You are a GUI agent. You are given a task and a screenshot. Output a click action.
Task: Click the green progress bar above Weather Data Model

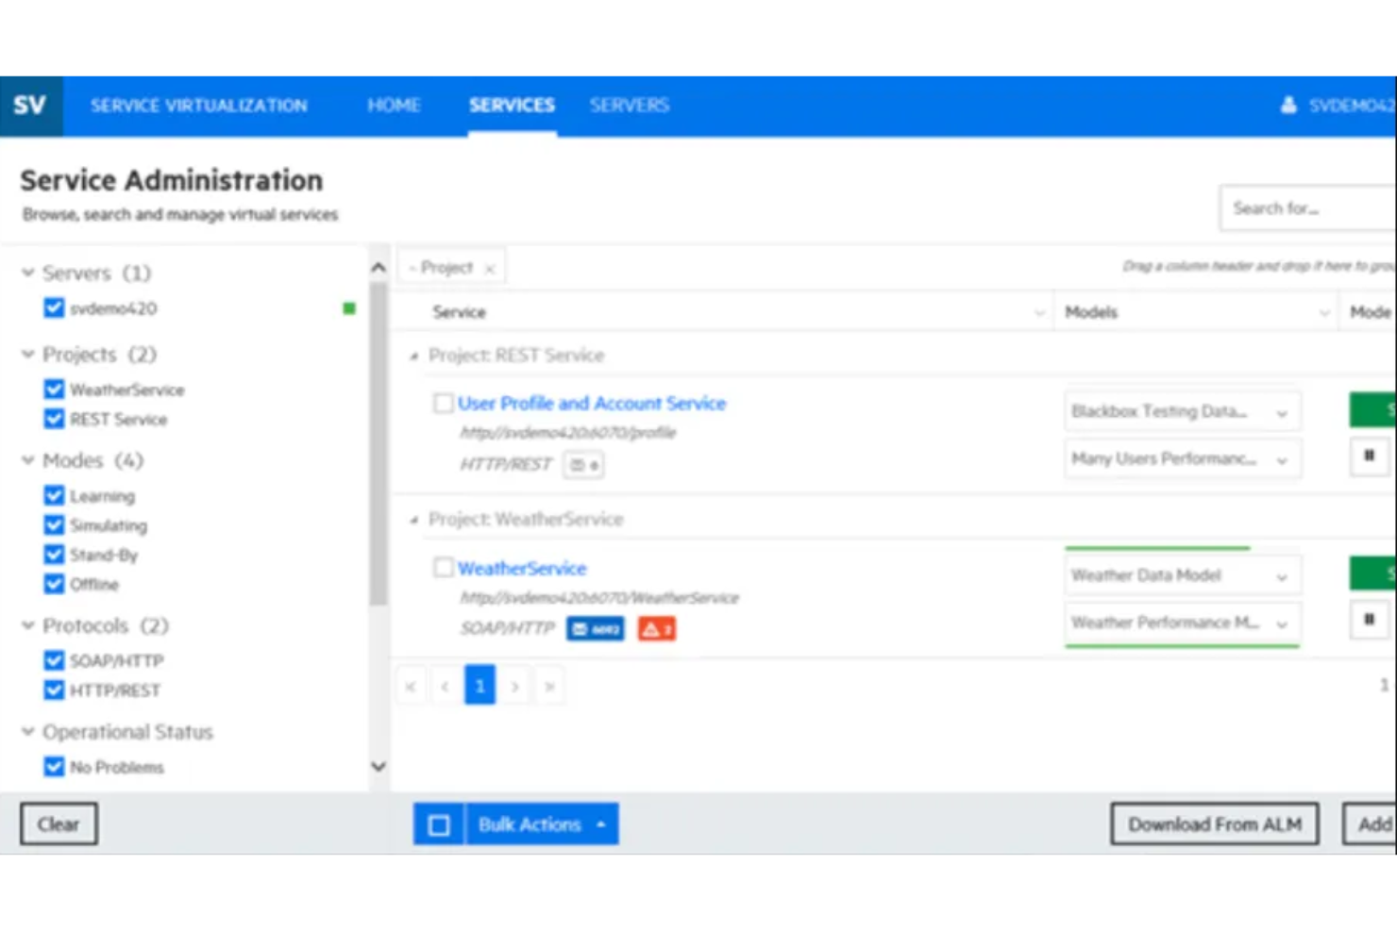coord(1155,550)
